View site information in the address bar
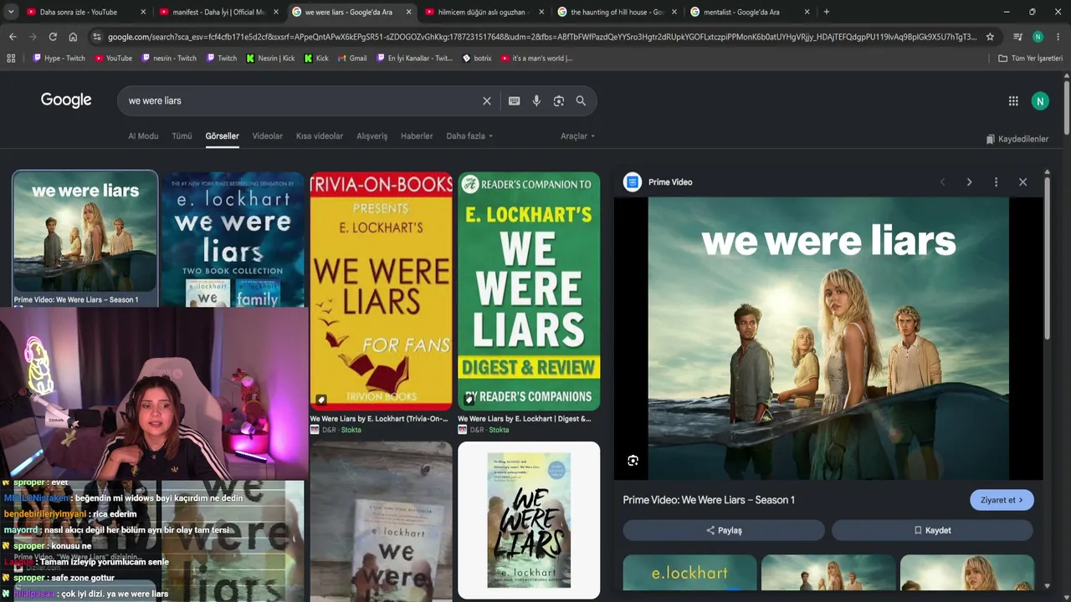 pos(97,37)
